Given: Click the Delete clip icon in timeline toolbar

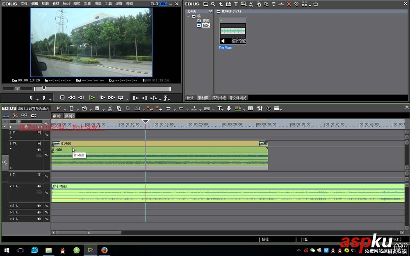Looking at the screenshot, I should tap(150, 109).
